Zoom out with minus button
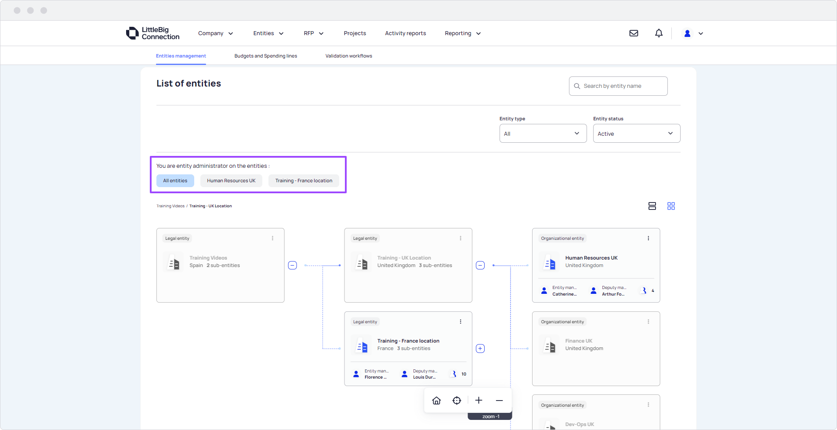The height and width of the screenshot is (430, 837). tap(499, 400)
